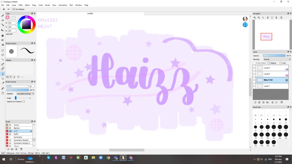Screen dimensions: 292x164
Task: Open the Stabilizer dropdown
Action: click(25, 93)
